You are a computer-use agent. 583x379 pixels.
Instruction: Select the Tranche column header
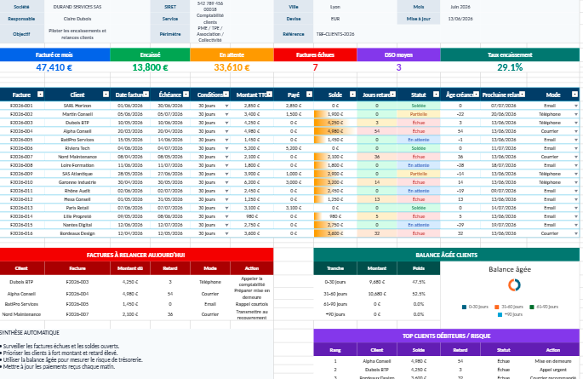pyautogui.click(x=335, y=268)
